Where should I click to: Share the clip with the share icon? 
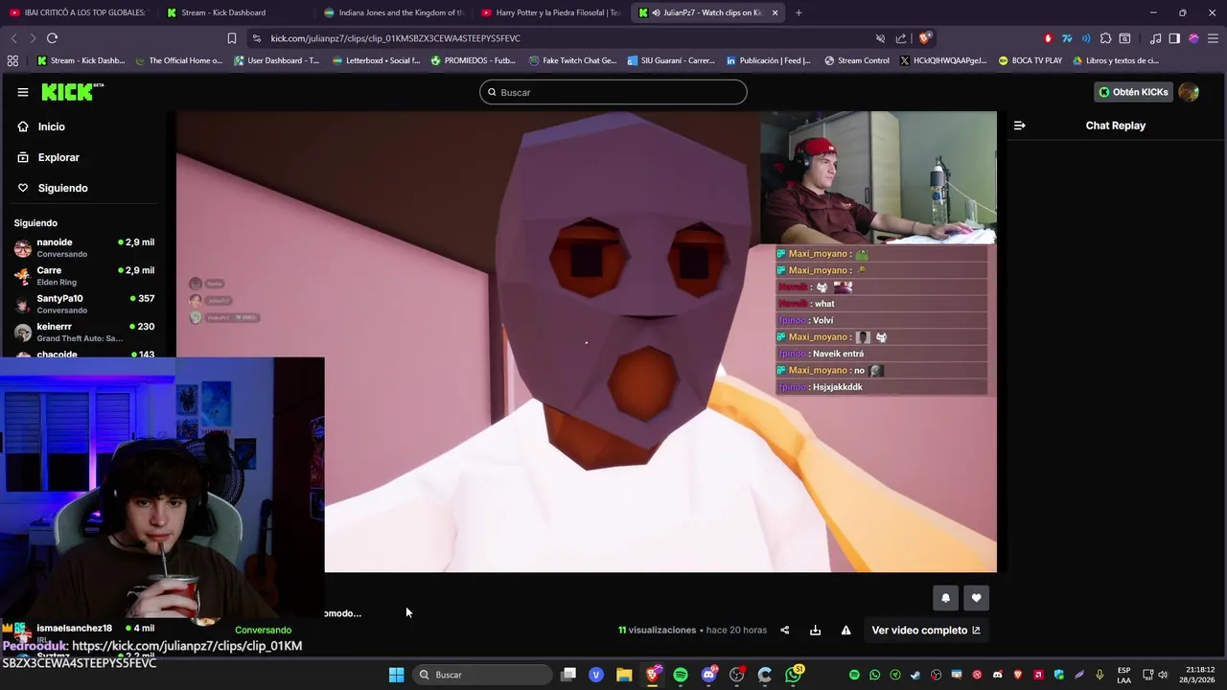coord(784,630)
